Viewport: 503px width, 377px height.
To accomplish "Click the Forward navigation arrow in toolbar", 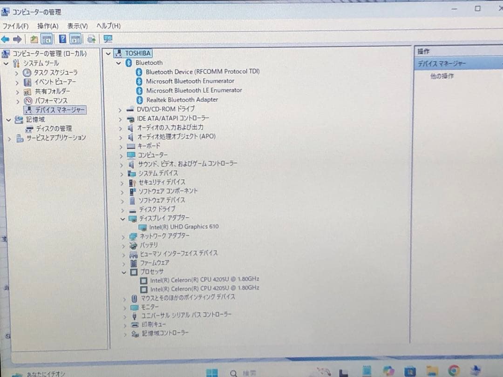I will [17, 39].
